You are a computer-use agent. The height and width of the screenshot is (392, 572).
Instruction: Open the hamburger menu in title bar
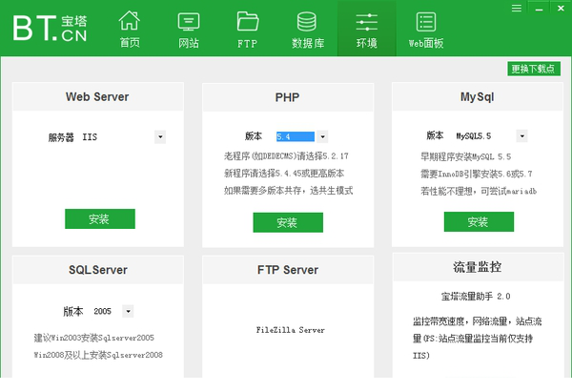tap(516, 7)
